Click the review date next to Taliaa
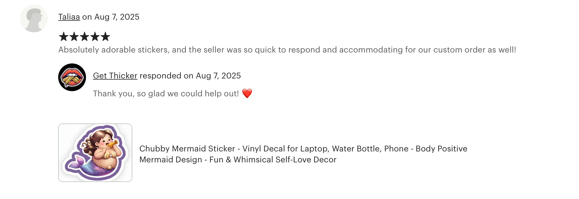The image size is (579, 199). [117, 17]
